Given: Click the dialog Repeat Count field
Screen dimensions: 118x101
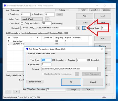Looking at the screenshot, I should coord(46,64).
